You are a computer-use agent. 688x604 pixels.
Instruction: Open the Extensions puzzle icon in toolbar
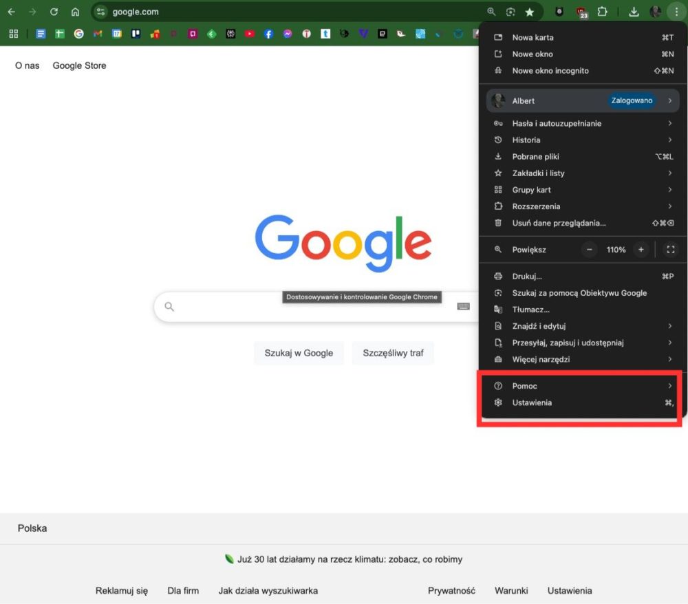[603, 12]
